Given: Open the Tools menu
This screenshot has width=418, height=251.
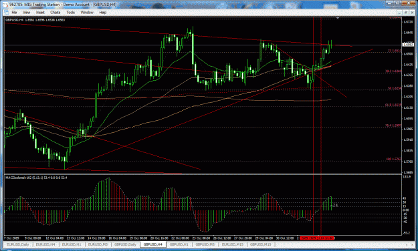Looking at the screenshot, I should (x=70, y=13).
